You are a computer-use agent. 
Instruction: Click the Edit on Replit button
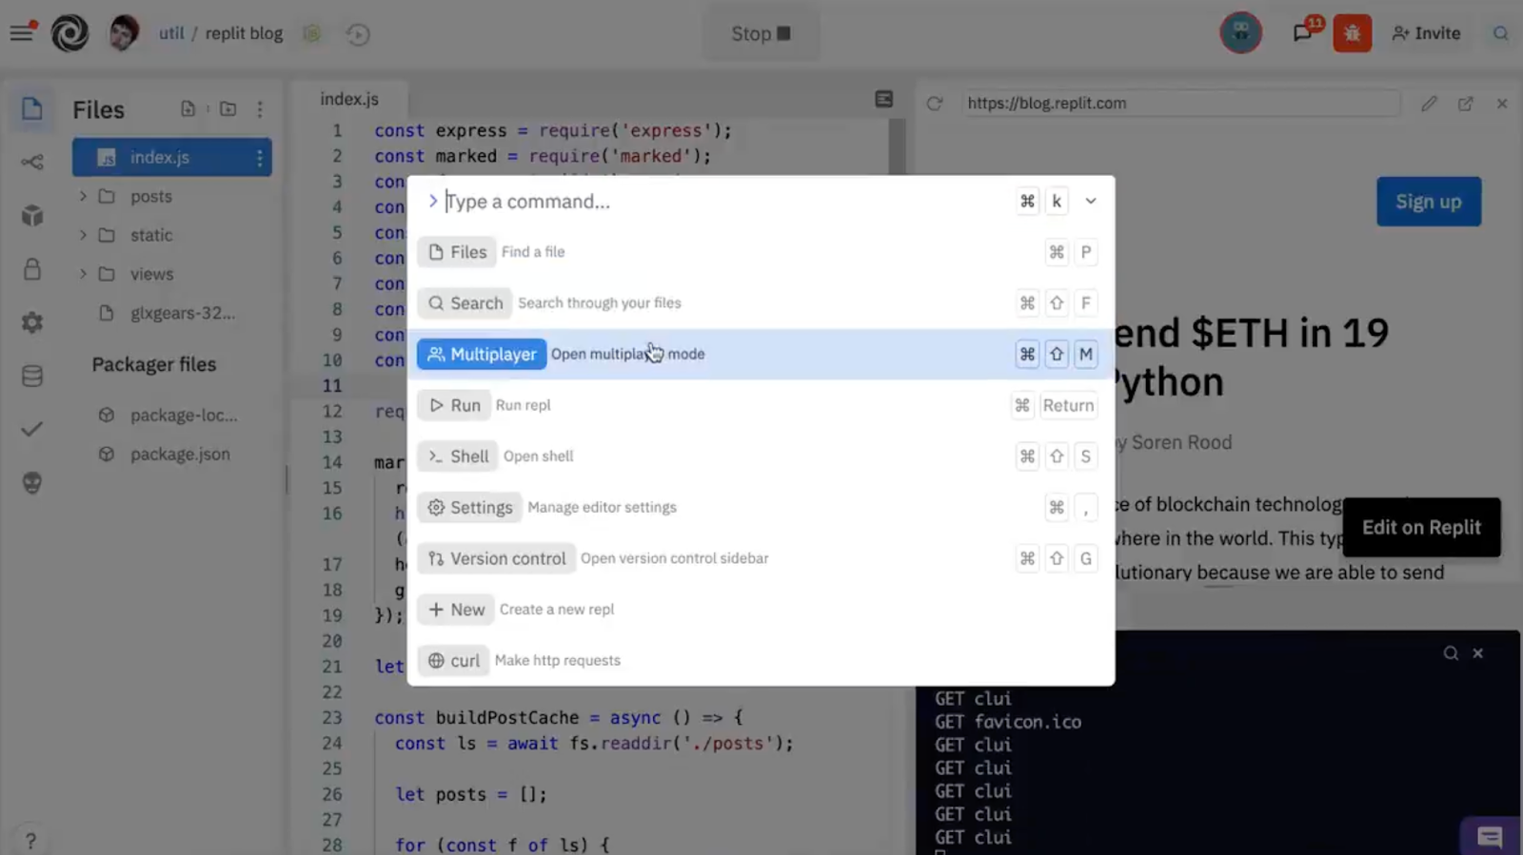(1421, 527)
